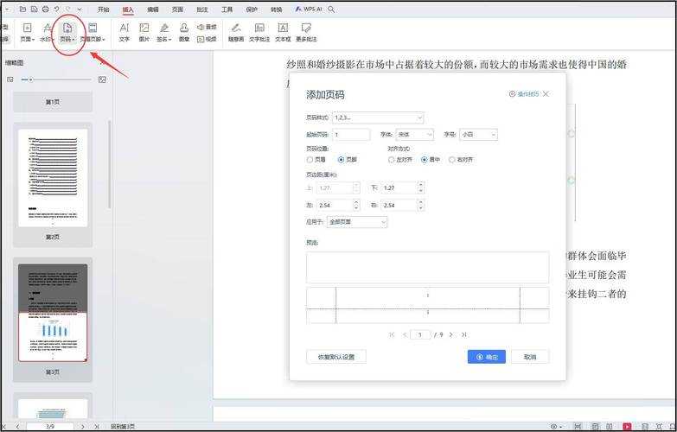Click the redo arrow icon
Viewport: 677px width, 432px height.
[68, 9]
